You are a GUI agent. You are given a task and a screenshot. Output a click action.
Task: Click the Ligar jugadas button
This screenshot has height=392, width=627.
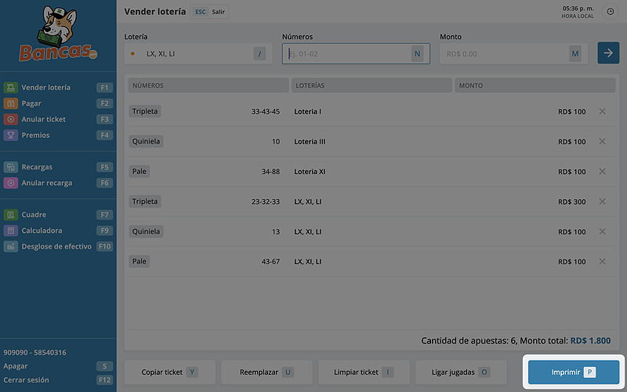[461, 372]
